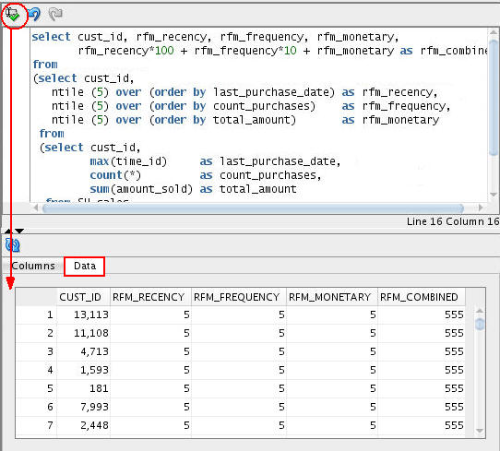Click the RFM_FREQUENCY column header
The height and width of the screenshot is (451, 500).
(239, 297)
